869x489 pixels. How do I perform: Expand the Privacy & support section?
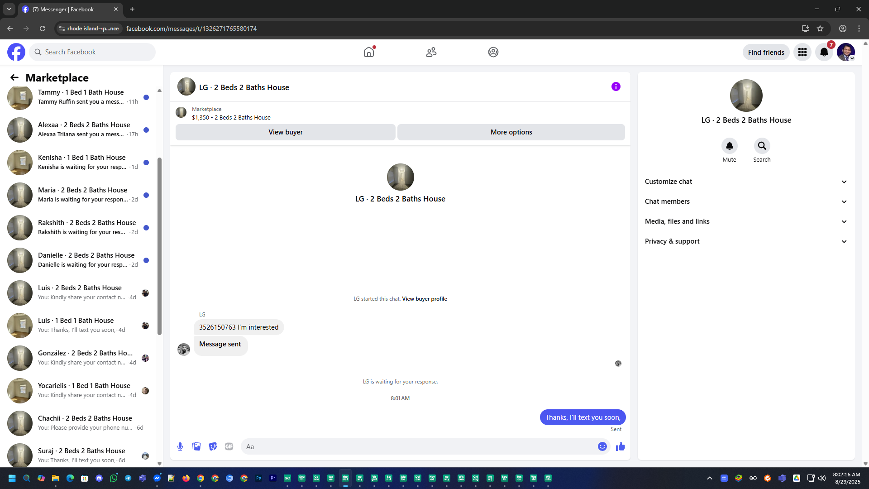pyautogui.click(x=745, y=241)
